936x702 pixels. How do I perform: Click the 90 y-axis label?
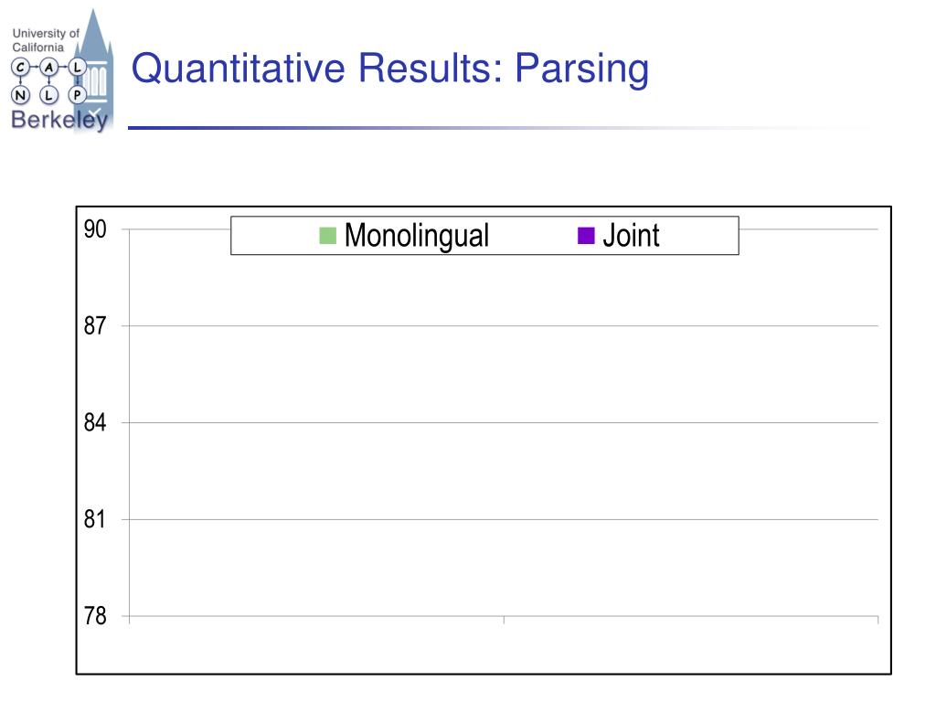click(x=95, y=229)
